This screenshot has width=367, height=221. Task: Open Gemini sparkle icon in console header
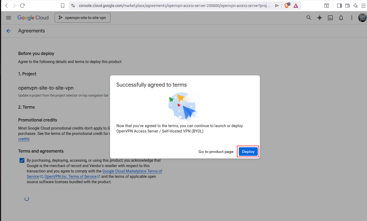click(x=319, y=18)
